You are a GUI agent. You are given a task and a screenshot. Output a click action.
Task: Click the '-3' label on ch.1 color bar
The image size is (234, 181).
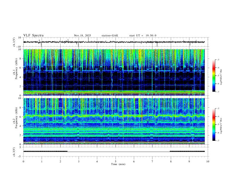pyautogui.click(x=218, y=59)
